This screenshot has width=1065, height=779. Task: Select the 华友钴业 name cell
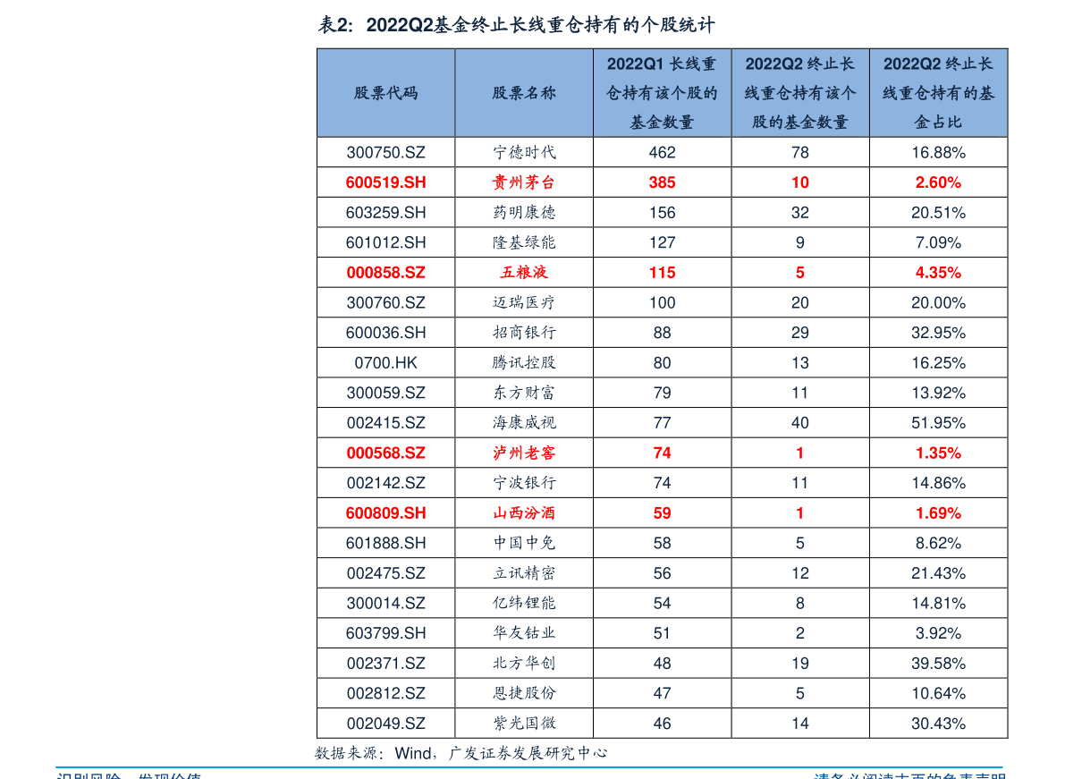[524, 633]
